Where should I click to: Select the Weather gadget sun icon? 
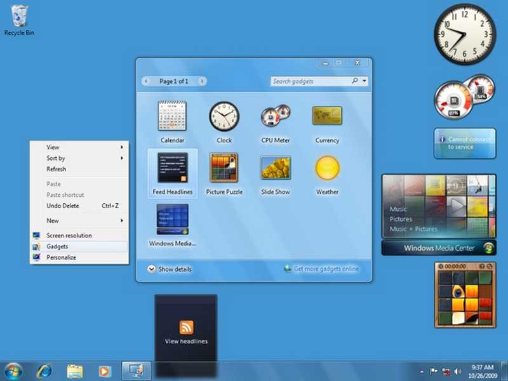point(328,168)
